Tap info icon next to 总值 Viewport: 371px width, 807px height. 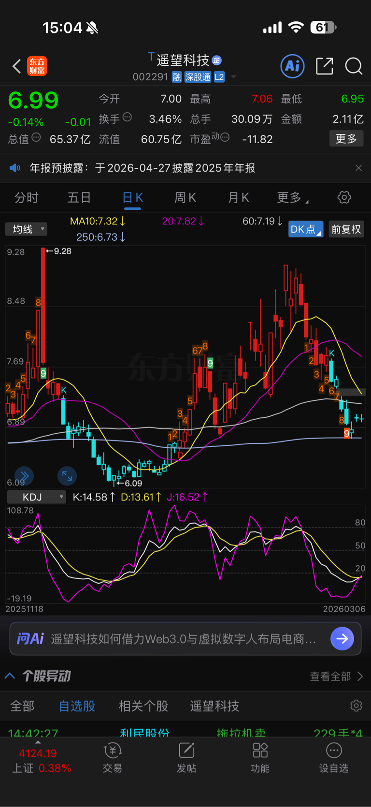coord(36,138)
